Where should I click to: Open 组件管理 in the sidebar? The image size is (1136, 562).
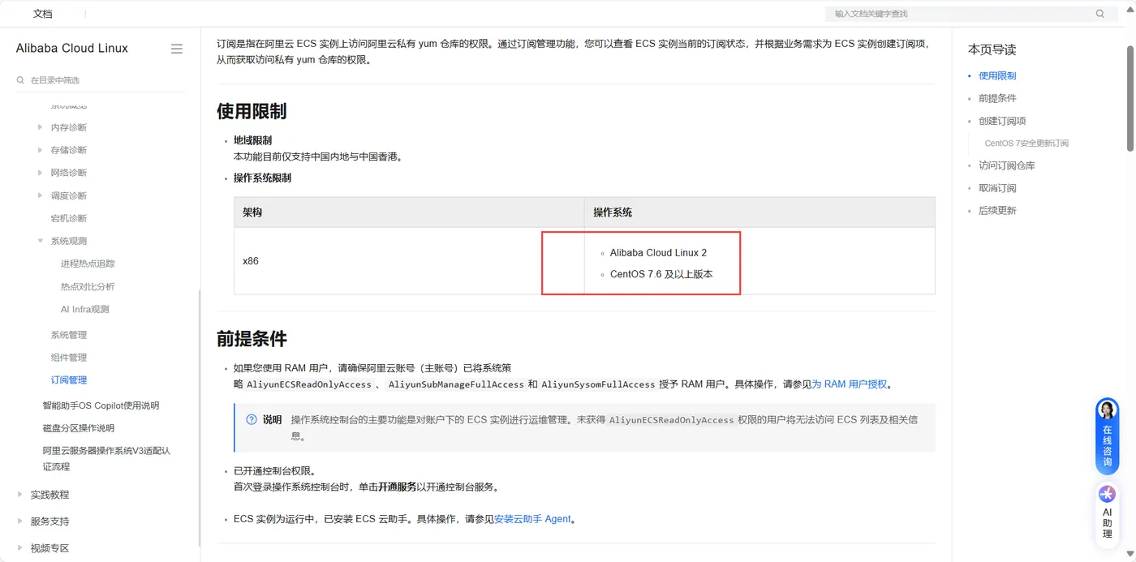point(69,358)
